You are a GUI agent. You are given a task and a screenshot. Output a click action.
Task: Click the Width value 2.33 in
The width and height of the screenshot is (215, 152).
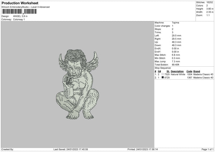[x=210, y=12]
